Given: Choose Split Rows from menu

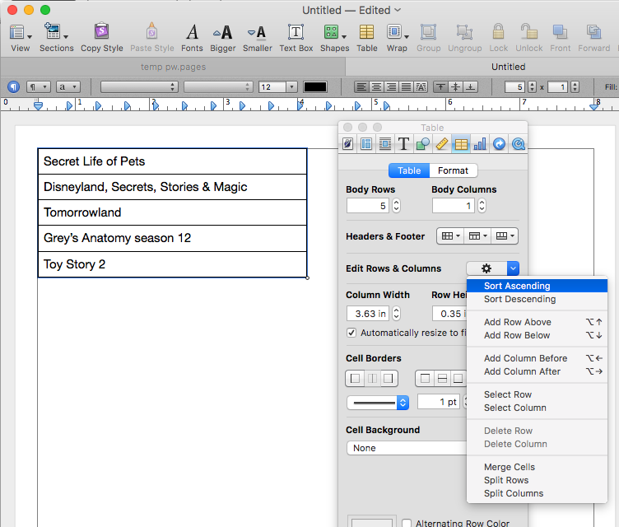Looking at the screenshot, I should click(537, 480).
